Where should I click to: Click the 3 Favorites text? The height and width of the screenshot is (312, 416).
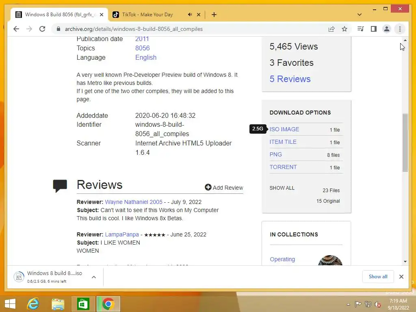pyautogui.click(x=292, y=63)
